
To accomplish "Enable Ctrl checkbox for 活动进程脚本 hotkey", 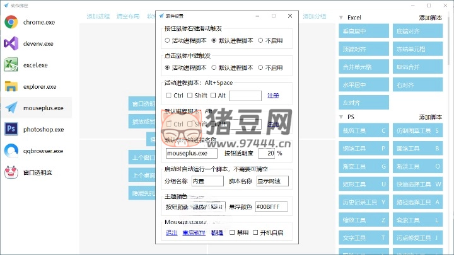I will 169,96.
